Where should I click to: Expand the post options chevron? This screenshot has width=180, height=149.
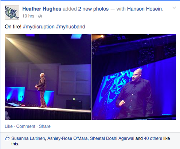click(x=174, y=8)
